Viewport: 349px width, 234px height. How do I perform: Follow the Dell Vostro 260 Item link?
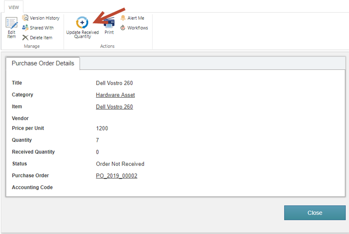[114, 107]
